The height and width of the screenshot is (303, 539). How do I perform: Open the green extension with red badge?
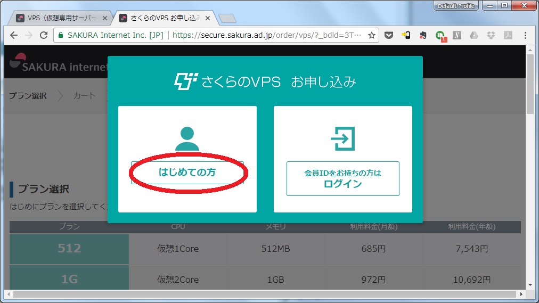(440, 36)
